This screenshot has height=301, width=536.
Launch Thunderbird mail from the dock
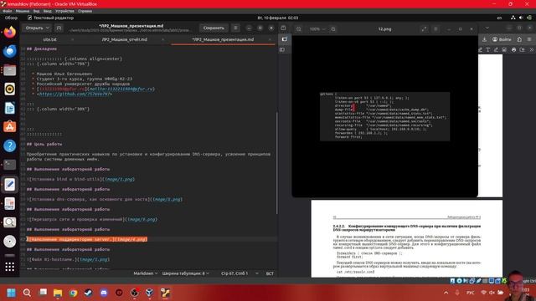coord(9,51)
